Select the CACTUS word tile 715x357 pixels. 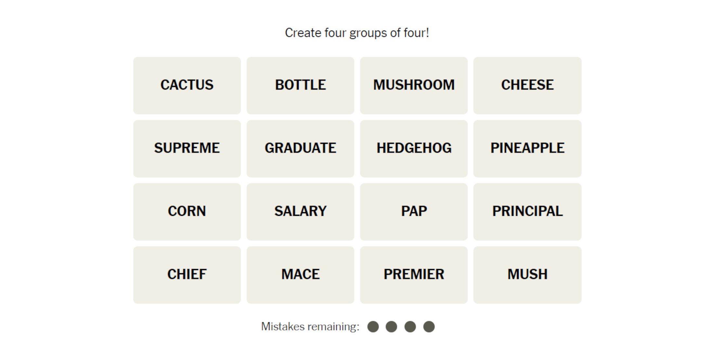tap(187, 85)
